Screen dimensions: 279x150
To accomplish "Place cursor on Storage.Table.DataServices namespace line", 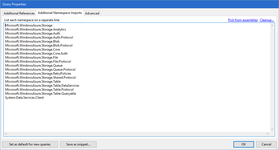I will [x=42, y=86].
